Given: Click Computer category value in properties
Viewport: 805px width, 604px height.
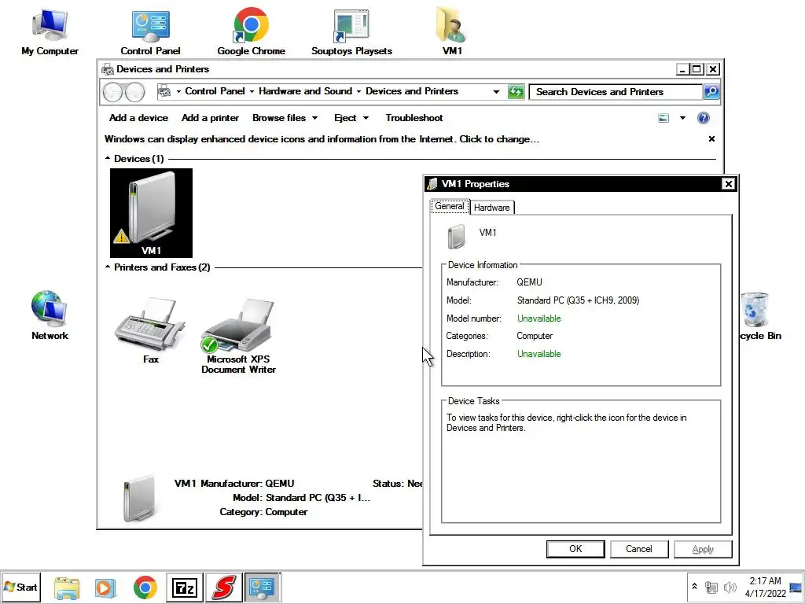Looking at the screenshot, I should click(x=535, y=336).
